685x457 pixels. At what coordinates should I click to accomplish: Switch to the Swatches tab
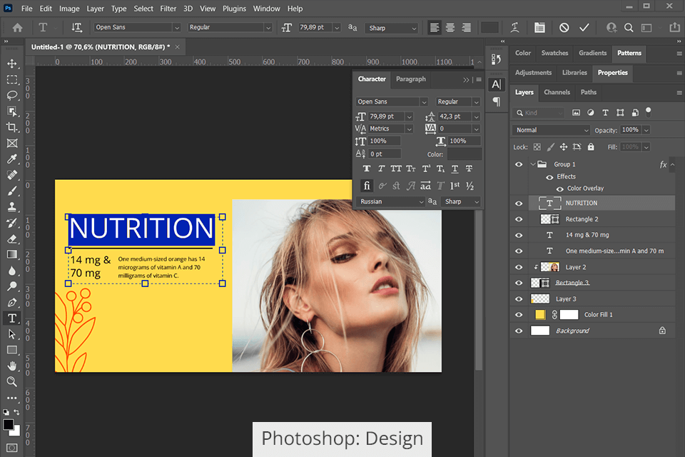(554, 53)
